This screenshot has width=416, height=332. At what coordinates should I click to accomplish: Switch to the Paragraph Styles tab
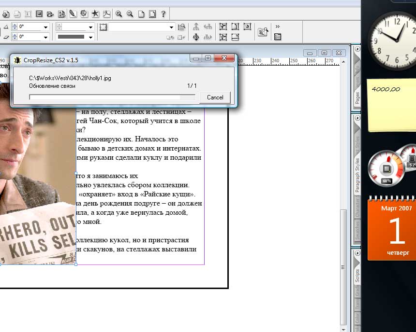[357, 175]
